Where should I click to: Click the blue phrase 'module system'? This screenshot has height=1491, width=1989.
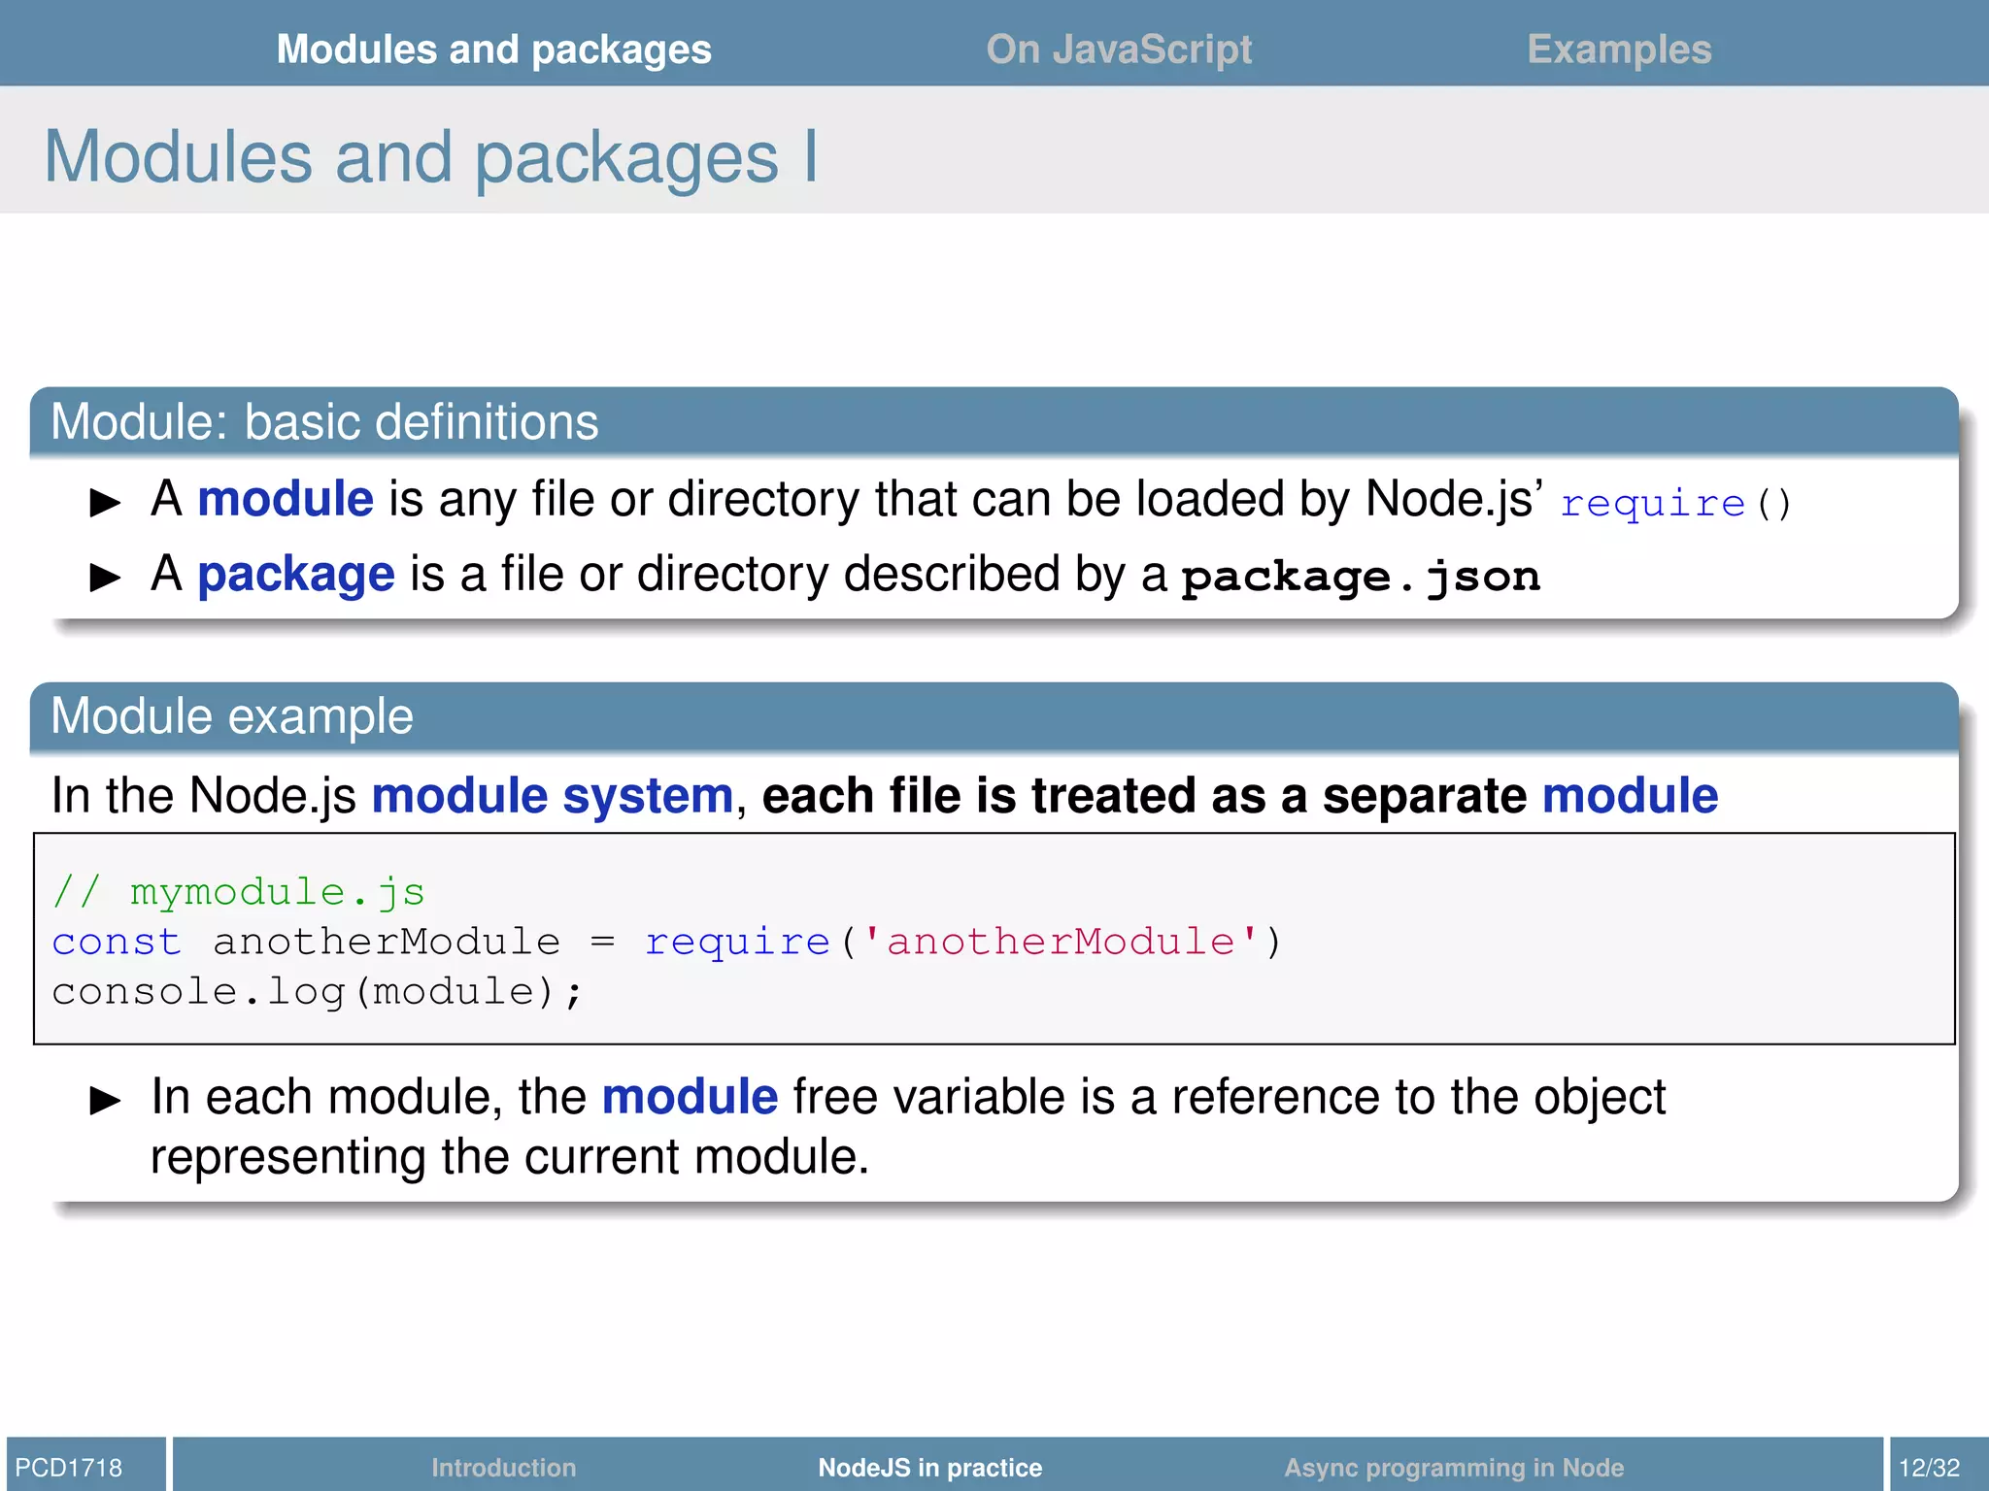point(553,796)
